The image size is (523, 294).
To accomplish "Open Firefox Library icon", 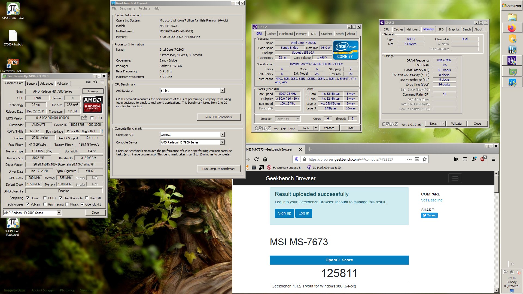I will (456, 159).
